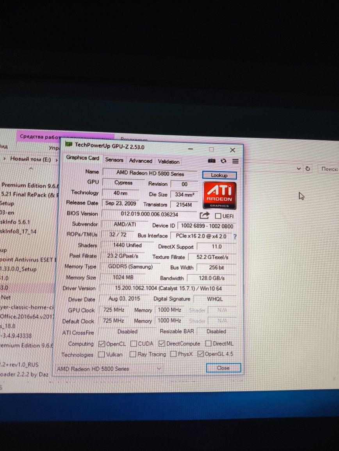Click the BIOS export arrow icon
This screenshot has width=339, height=451.
(x=204, y=215)
